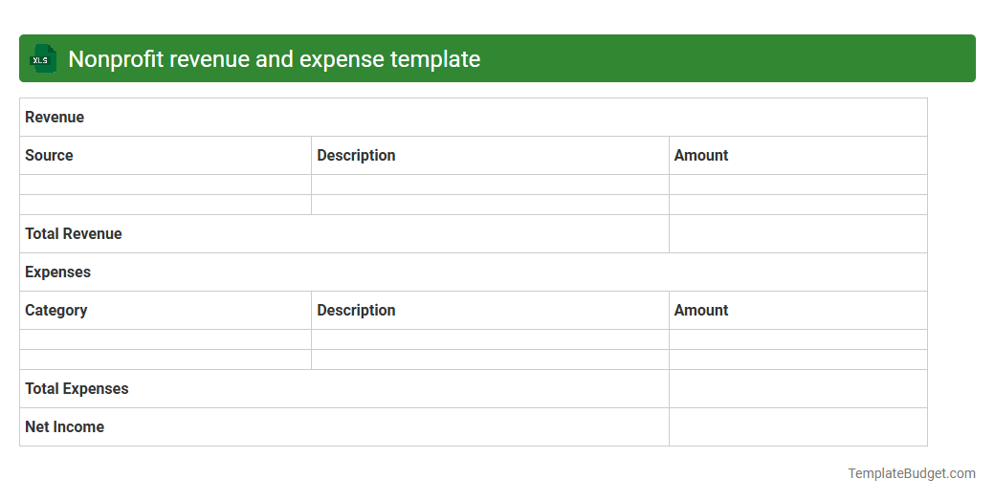Image resolution: width=995 pixels, height=501 pixels.
Task: Select the Amount header under Revenue
Action: (x=798, y=156)
